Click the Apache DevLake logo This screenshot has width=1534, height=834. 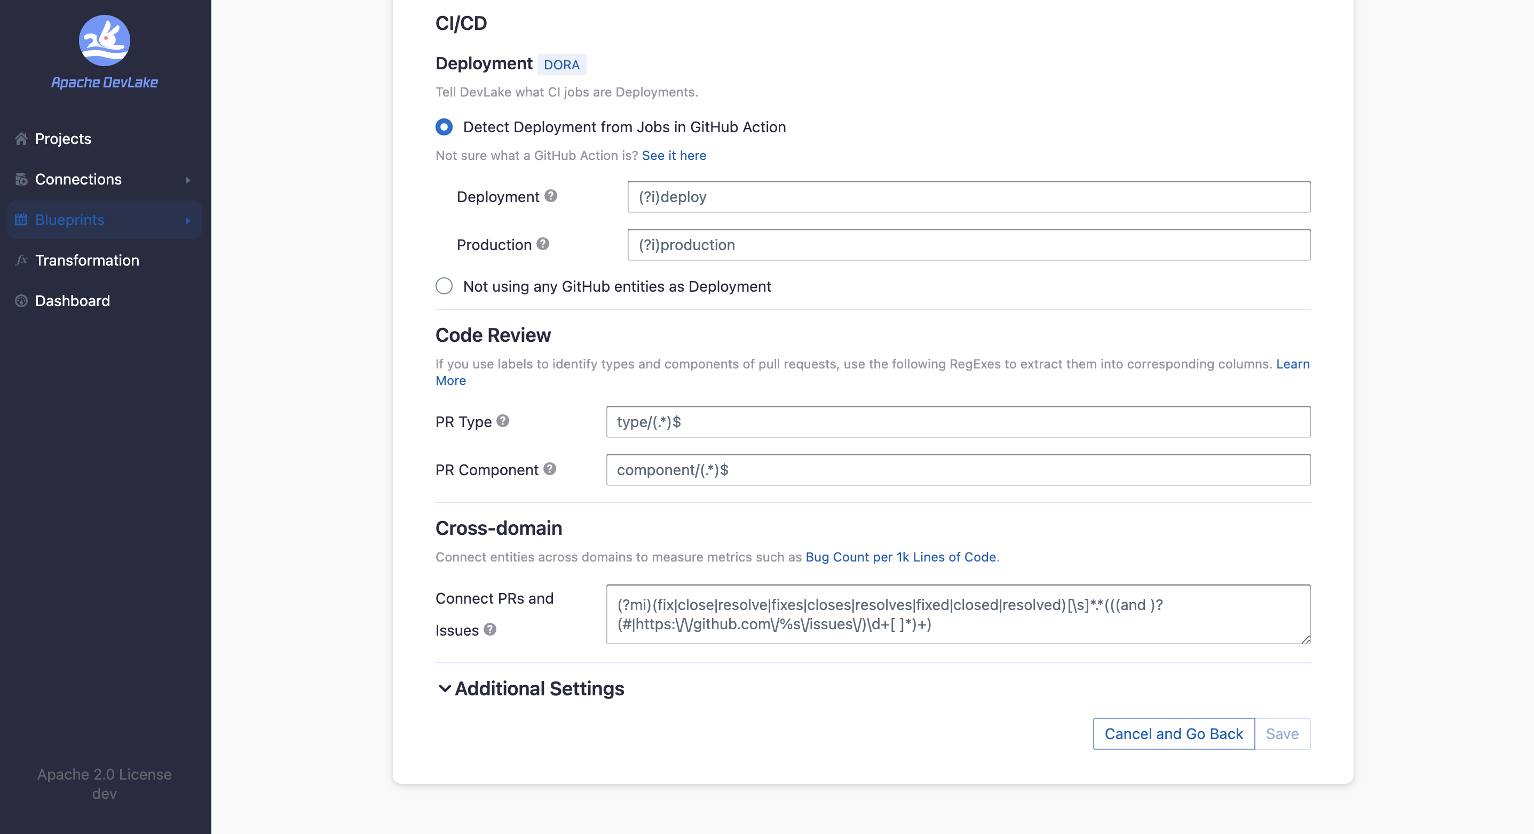pyautogui.click(x=104, y=41)
